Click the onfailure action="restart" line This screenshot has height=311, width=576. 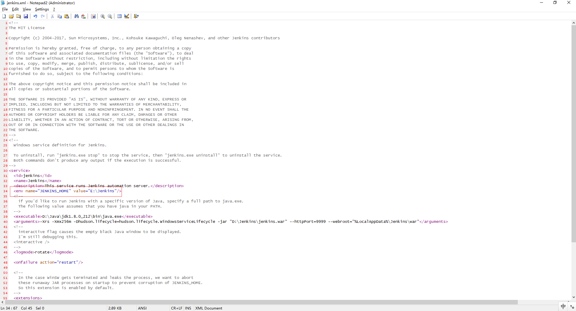click(48, 262)
